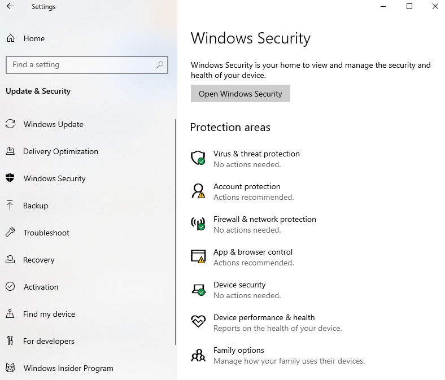Click the back arrow in Settings
Viewport: 445px width, 380px height.
click(10, 6)
